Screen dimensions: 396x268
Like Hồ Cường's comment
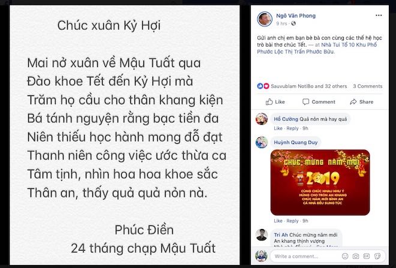click(x=278, y=128)
